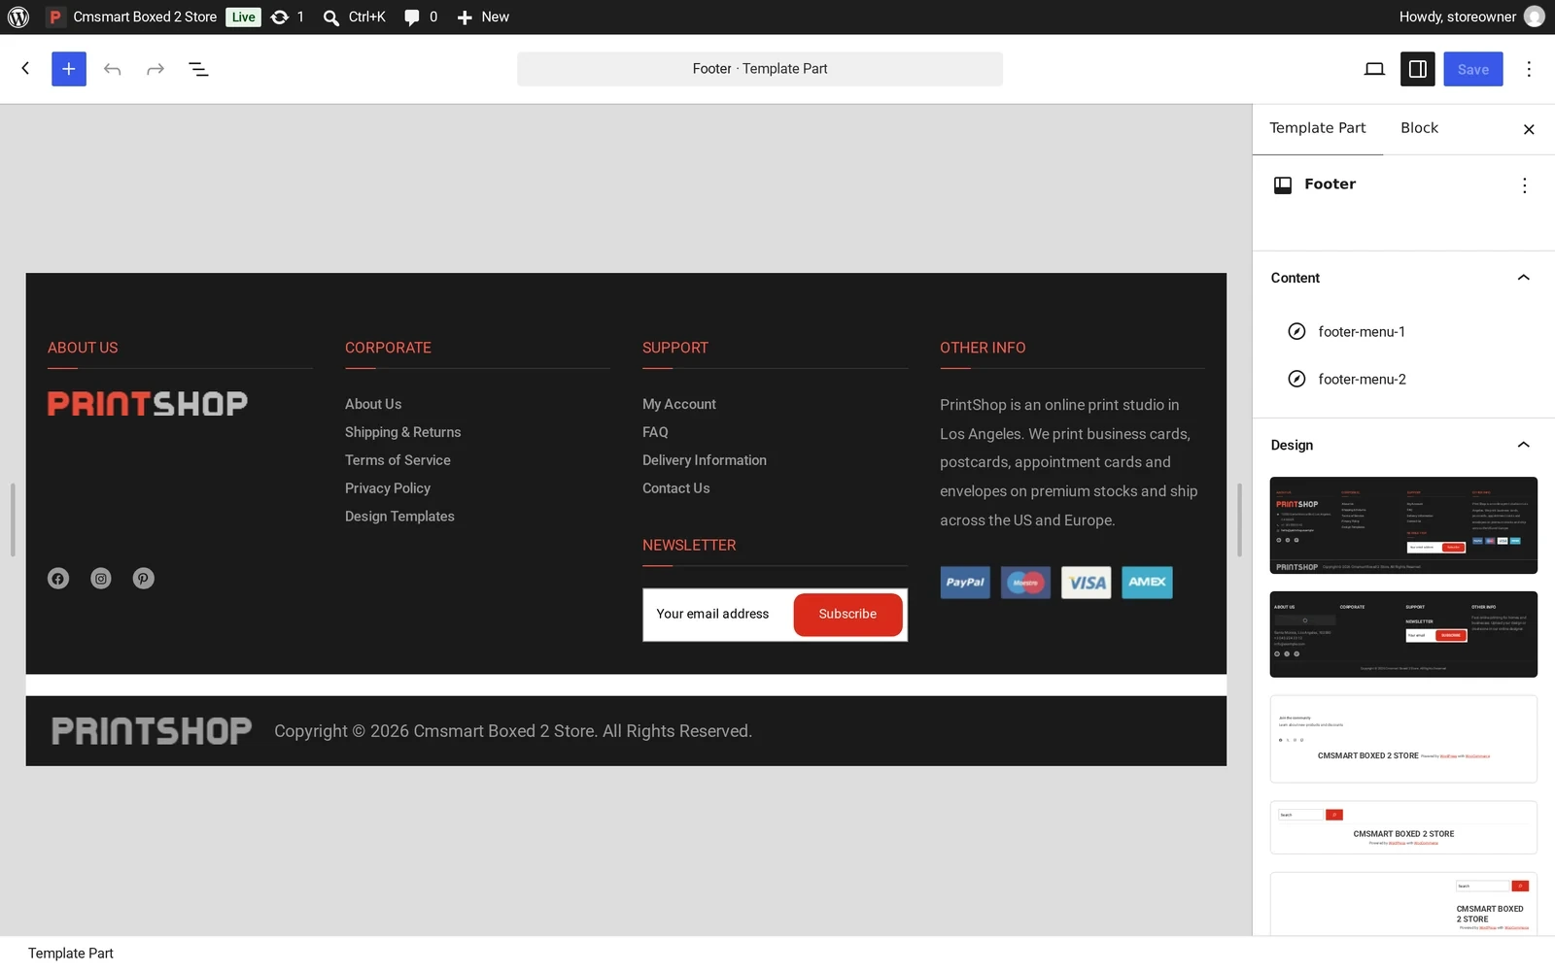Click the VISA payment badge
The width and height of the screenshot is (1555, 971).
point(1087,583)
